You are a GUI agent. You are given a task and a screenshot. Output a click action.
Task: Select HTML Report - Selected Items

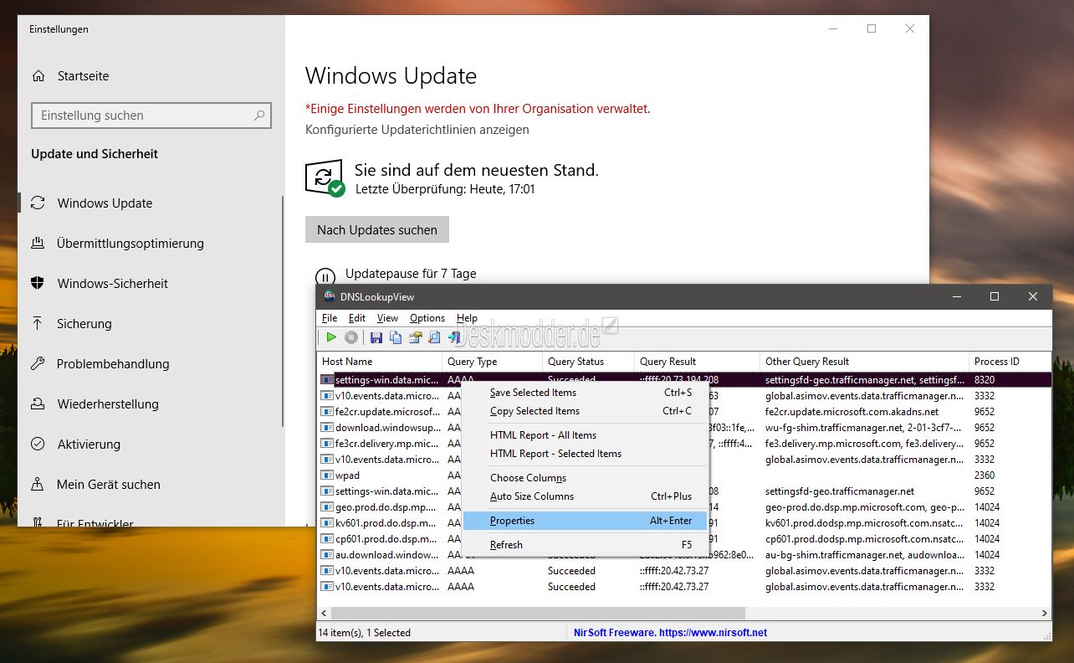pyautogui.click(x=586, y=454)
